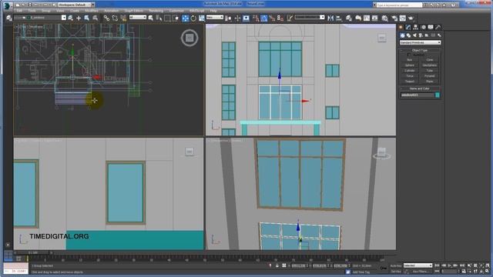Select the Cameras category icon

point(421,35)
